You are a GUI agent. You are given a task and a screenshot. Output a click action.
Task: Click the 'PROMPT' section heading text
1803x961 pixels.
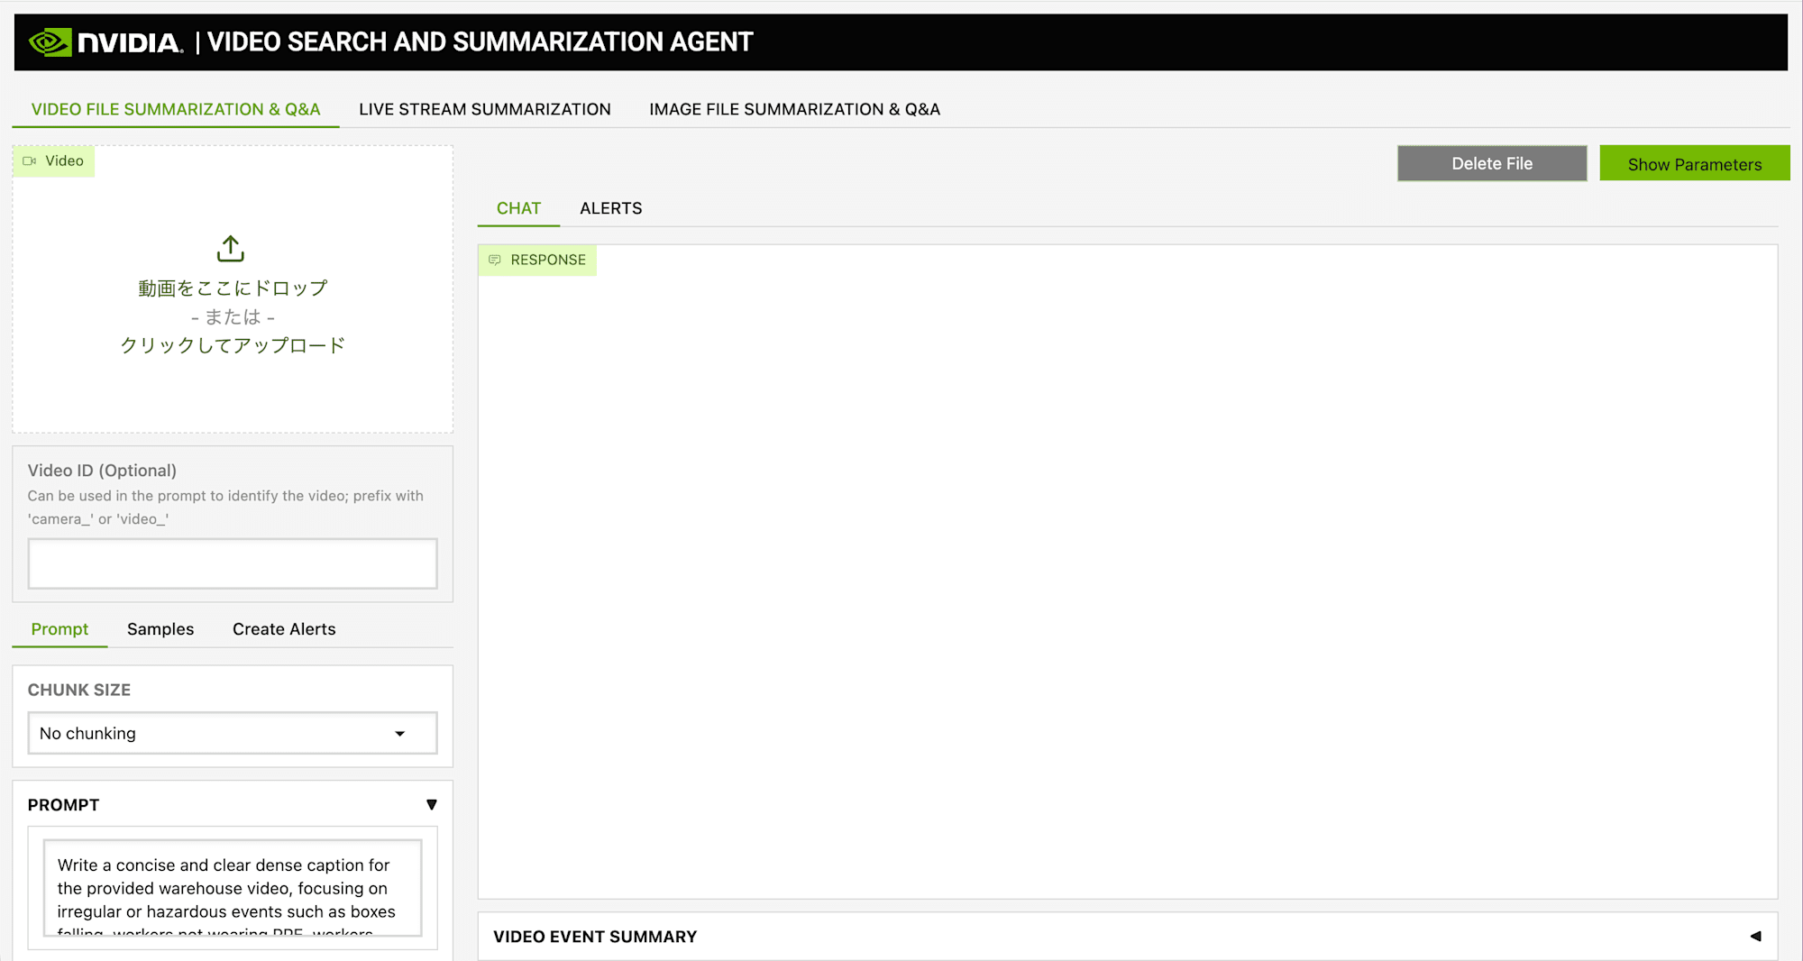point(63,805)
